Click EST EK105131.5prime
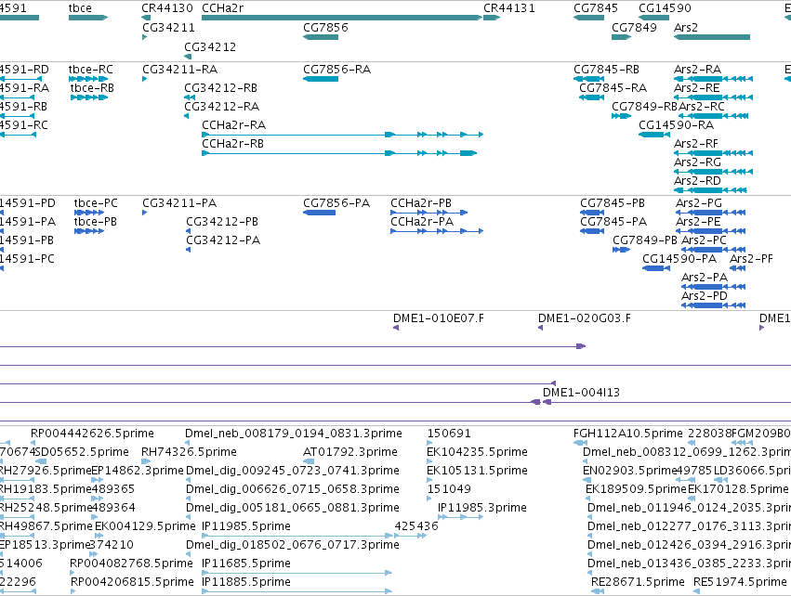 click(x=477, y=471)
